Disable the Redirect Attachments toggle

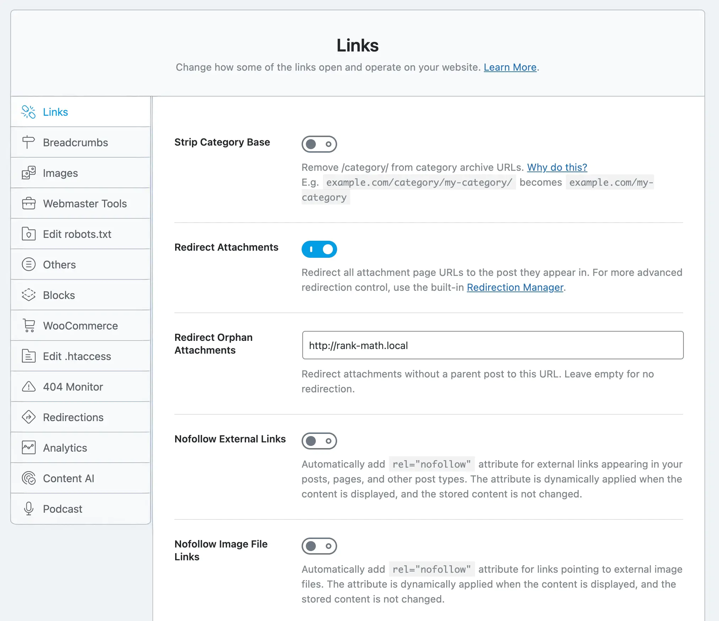[319, 249]
